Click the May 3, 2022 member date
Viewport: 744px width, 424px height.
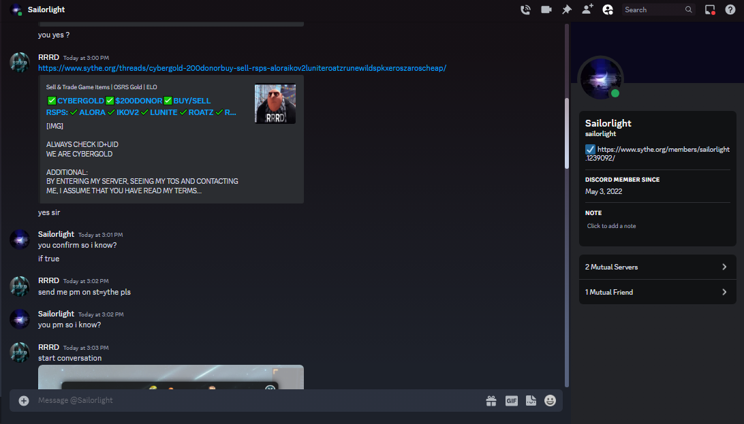click(604, 191)
